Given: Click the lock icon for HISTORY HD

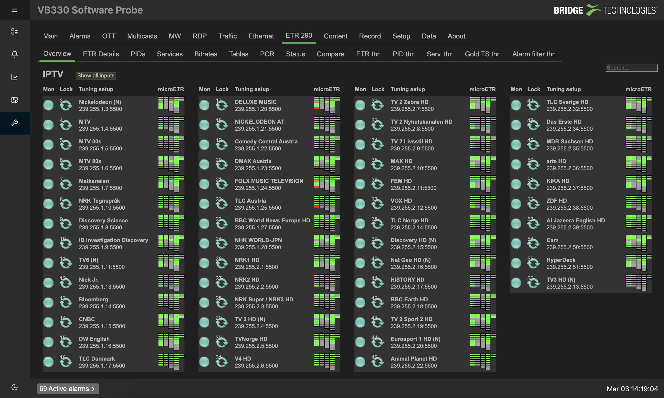Looking at the screenshot, I should (377, 283).
